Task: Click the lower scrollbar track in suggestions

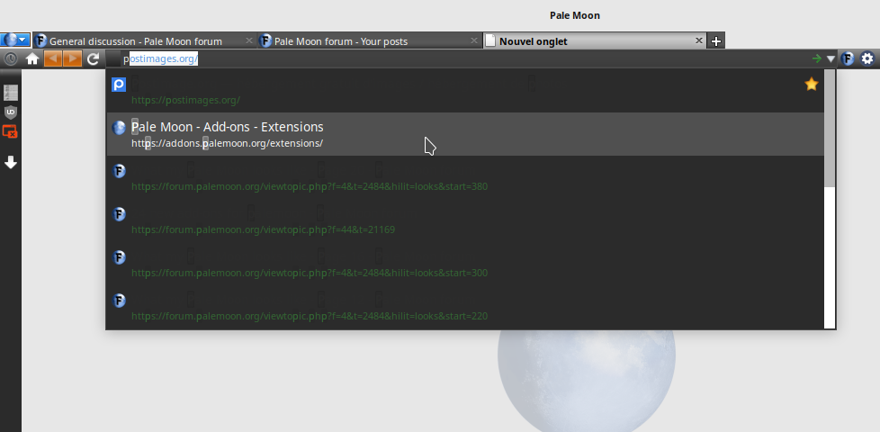Action: coord(830,258)
